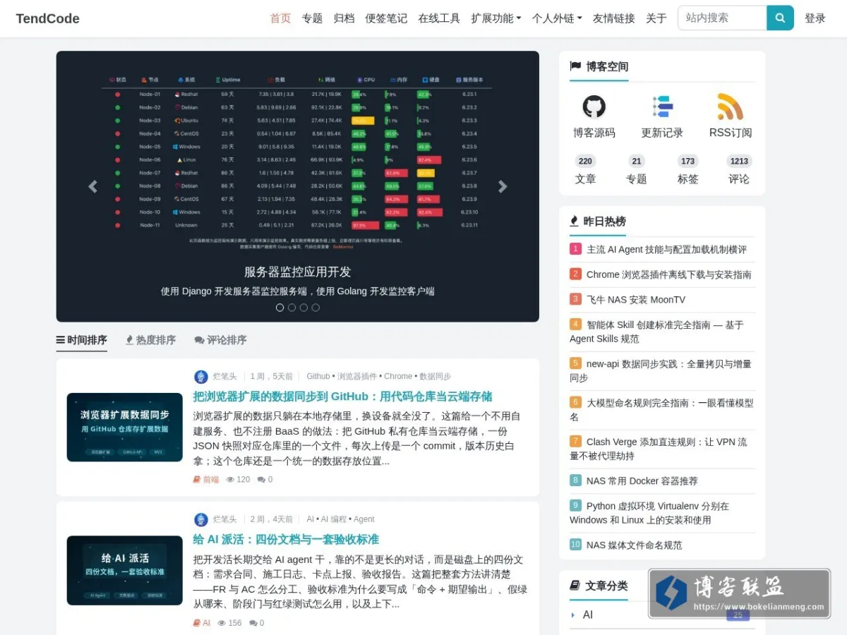Open hot post NAS 常用 Docker 容器推荐
Screen dimensions: 847x635
[642, 481]
